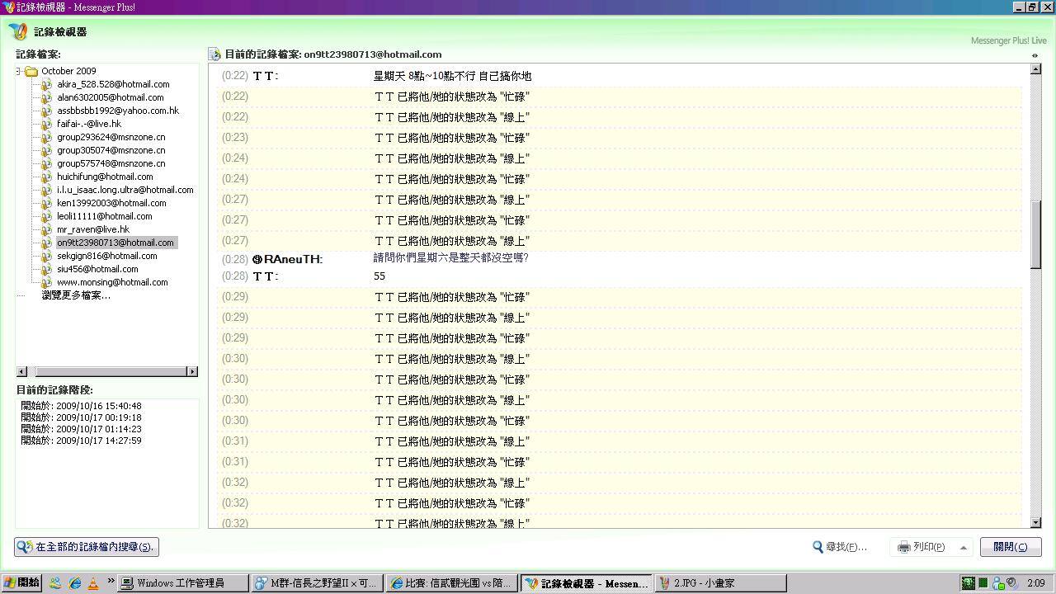The height and width of the screenshot is (594, 1056).
Task: Click the log icon next to siu456@hotmail.com
Action: tap(47, 269)
